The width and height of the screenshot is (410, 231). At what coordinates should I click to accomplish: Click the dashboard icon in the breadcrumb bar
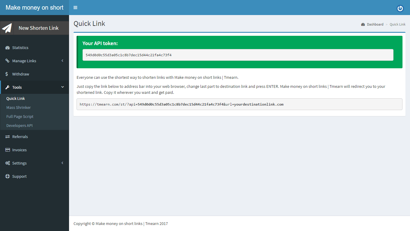(x=363, y=24)
